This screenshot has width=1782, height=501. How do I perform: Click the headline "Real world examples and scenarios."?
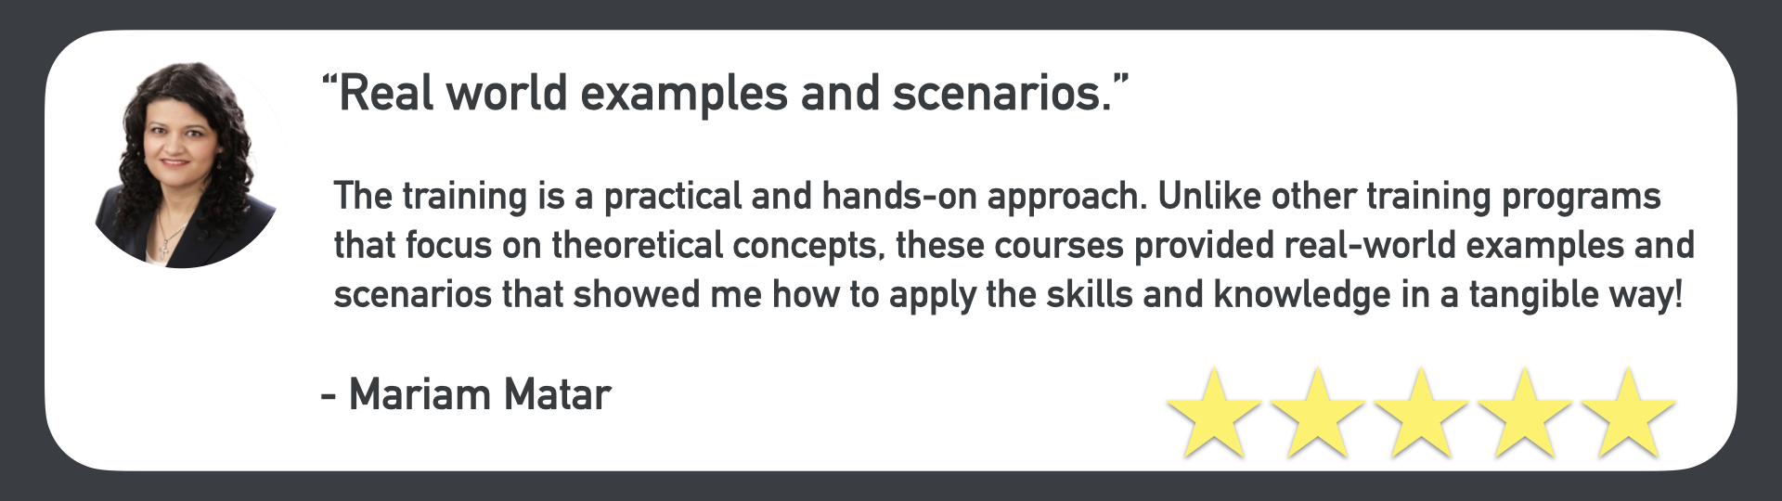click(725, 94)
